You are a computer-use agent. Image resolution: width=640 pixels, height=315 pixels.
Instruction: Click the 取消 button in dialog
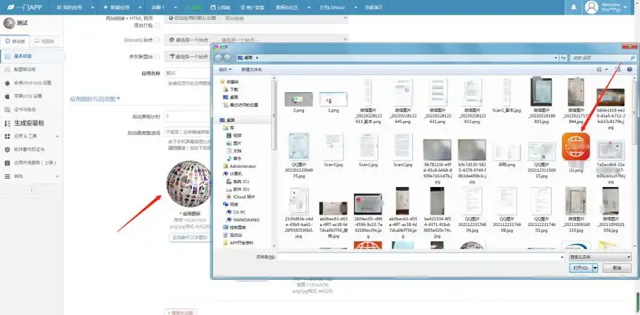click(x=617, y=268)
